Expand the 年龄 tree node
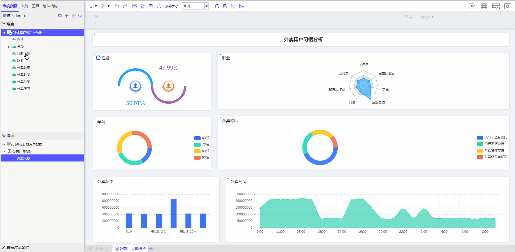Viewport: 515px width, 252px height. 9,47
